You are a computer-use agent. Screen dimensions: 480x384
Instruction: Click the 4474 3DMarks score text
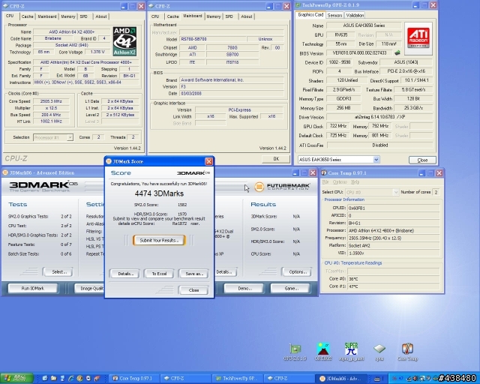159,193
